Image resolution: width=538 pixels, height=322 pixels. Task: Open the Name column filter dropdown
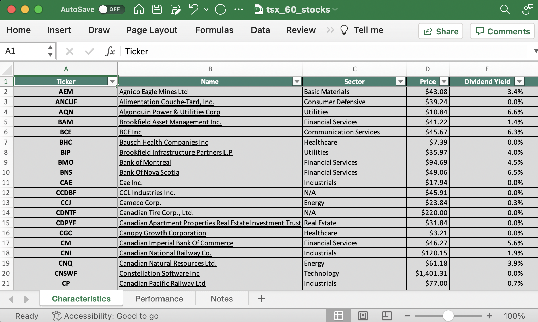tap(297, 81)
